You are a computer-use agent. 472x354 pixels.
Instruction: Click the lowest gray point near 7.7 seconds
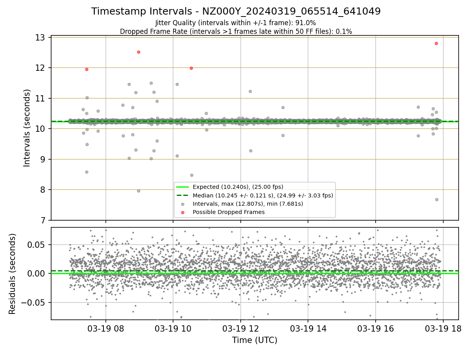(x=437, y=199)
